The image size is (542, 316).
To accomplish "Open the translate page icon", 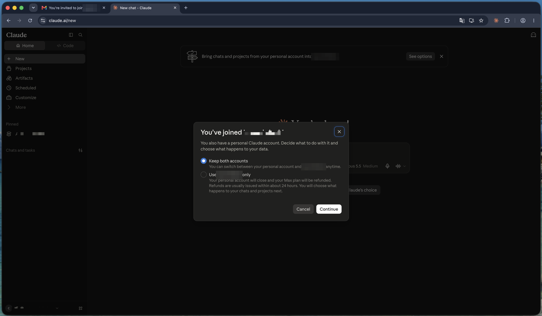I will click(x=462, y=21).
